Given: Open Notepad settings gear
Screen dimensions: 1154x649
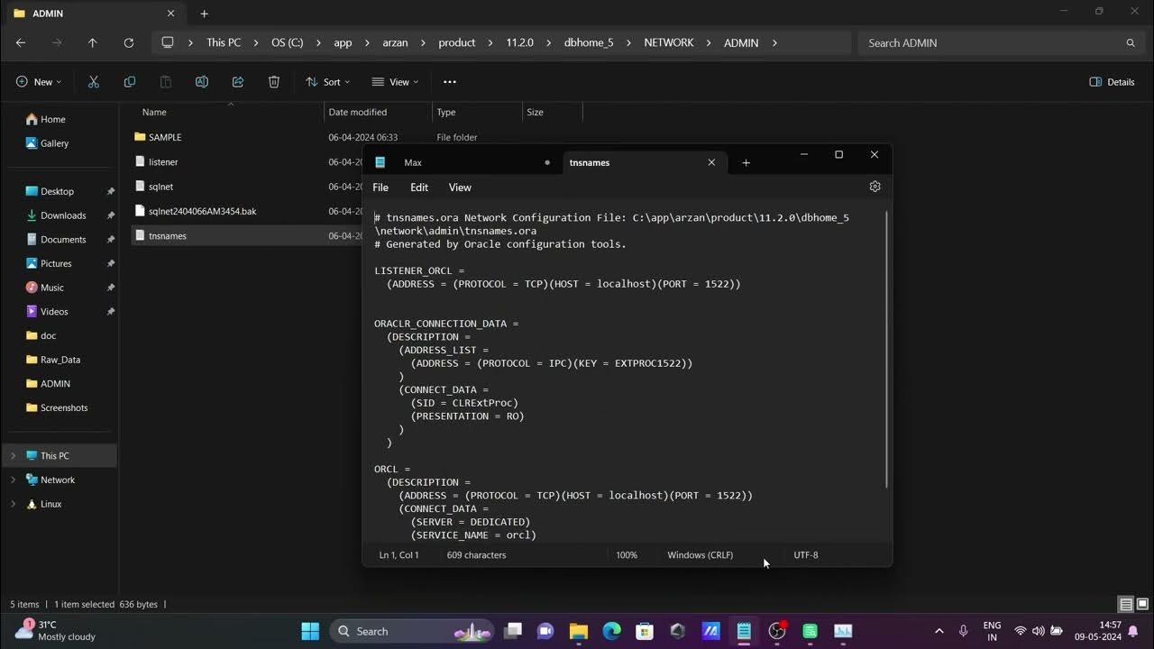Looking at the screenshot, I should tap(875, 187).
